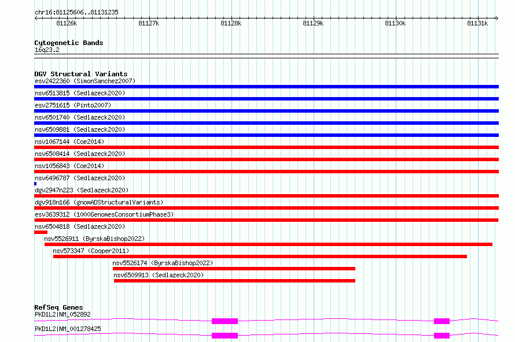Click the 16q23.2 cytogenetic band label
Image resolution: width=515 pixels, height=342 pixels.
coord(47,50)
